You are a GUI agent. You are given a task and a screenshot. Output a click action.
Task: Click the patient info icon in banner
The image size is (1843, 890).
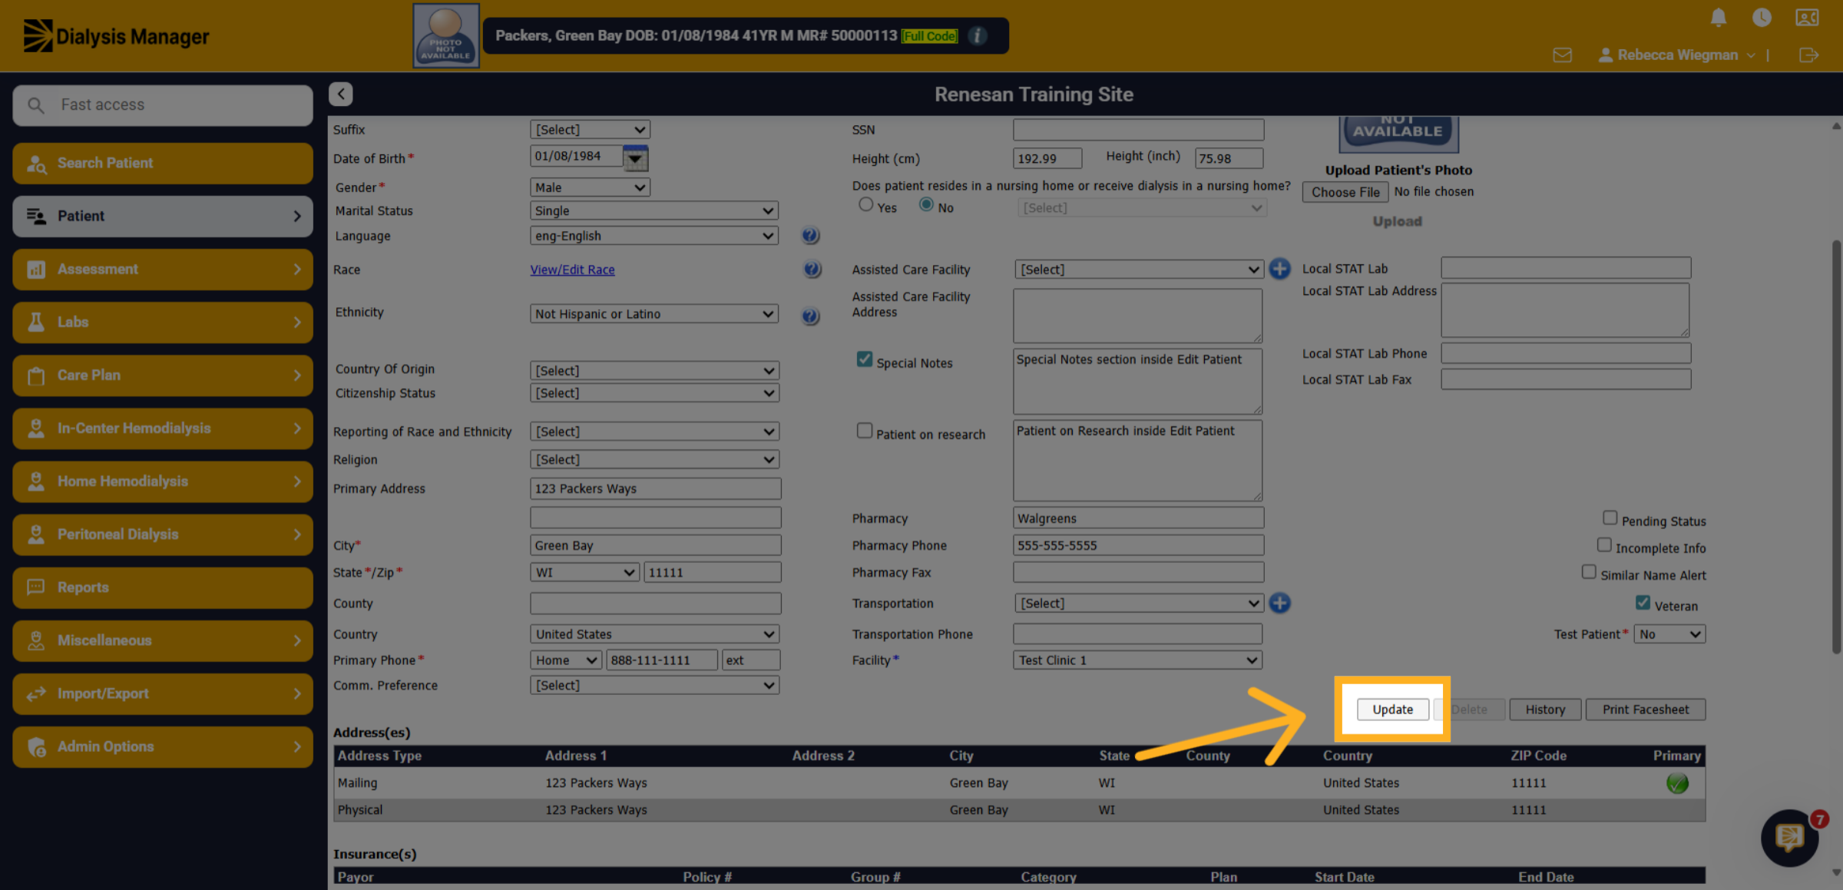(977, 36)
